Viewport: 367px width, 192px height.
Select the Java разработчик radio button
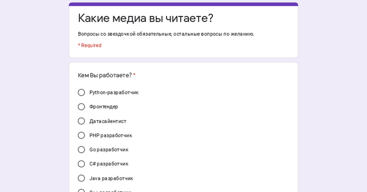(81, 178)
